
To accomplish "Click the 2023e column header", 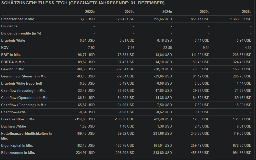I will (129, 12).
